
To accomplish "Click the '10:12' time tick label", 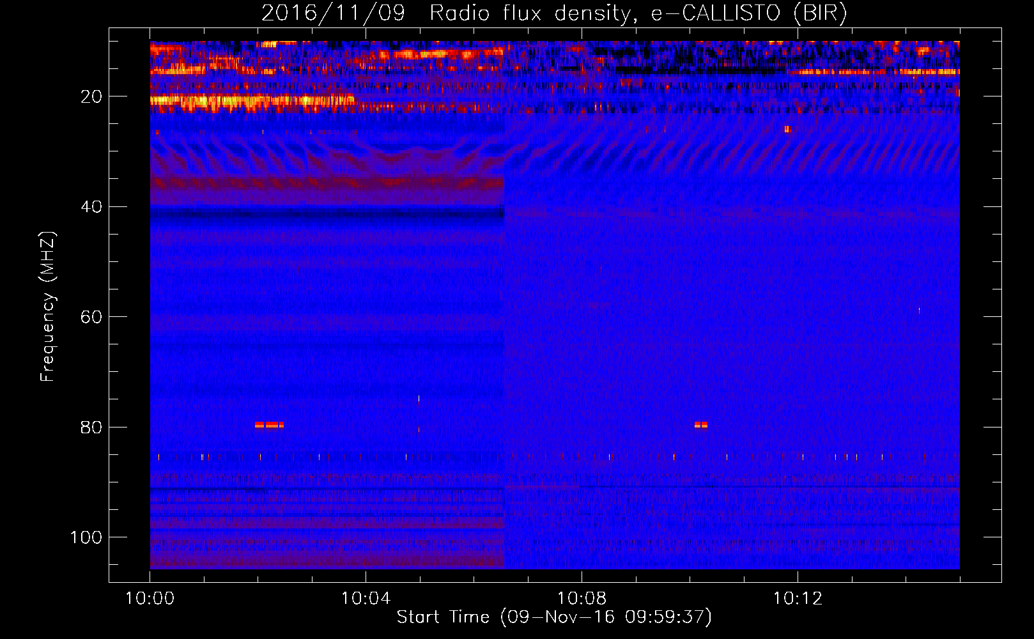I will click(798, 599).
